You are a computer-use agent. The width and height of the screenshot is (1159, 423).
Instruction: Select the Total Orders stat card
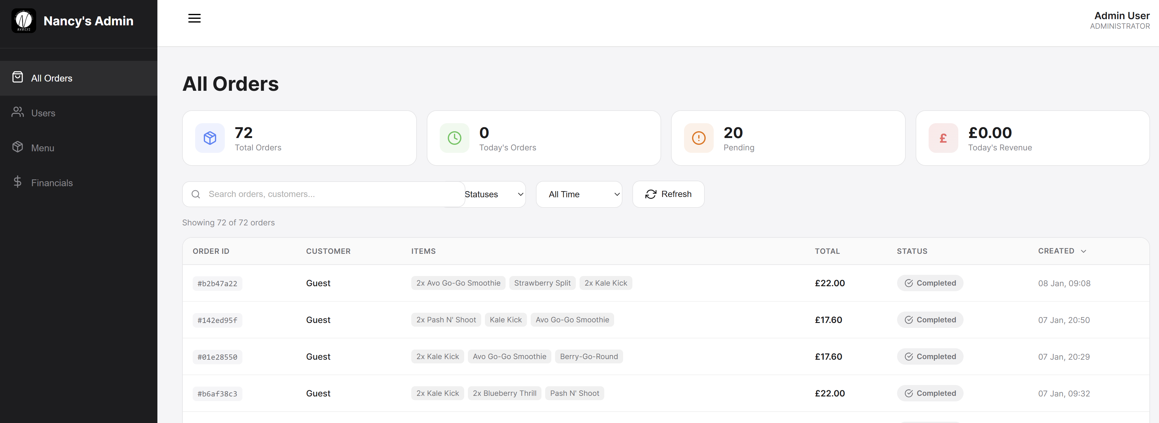pyautogui.click(x=299, y=138)
